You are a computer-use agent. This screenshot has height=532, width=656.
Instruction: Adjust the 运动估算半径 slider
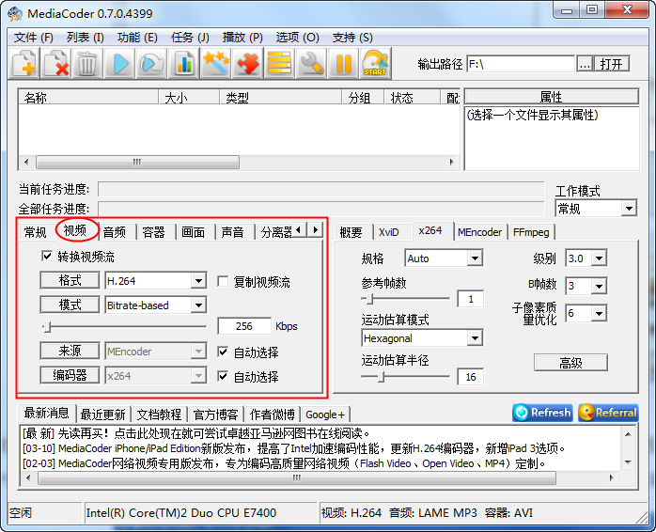(x=405, y=377)
